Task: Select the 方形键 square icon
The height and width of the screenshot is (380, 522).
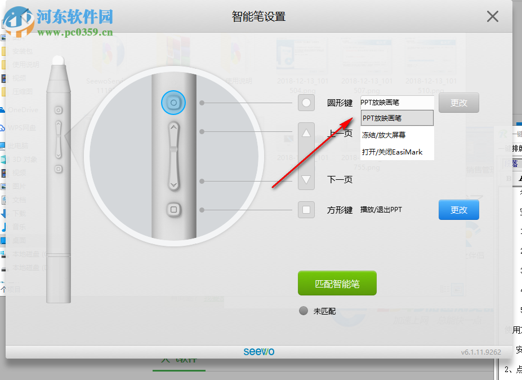Action: coord(306,210)
